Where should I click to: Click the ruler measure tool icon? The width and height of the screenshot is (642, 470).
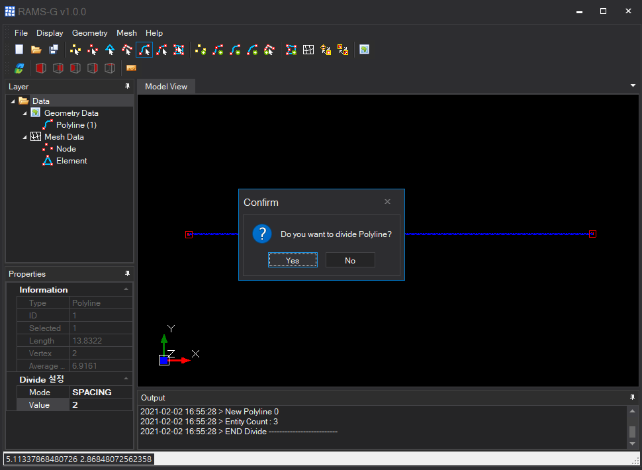point(131,68)
